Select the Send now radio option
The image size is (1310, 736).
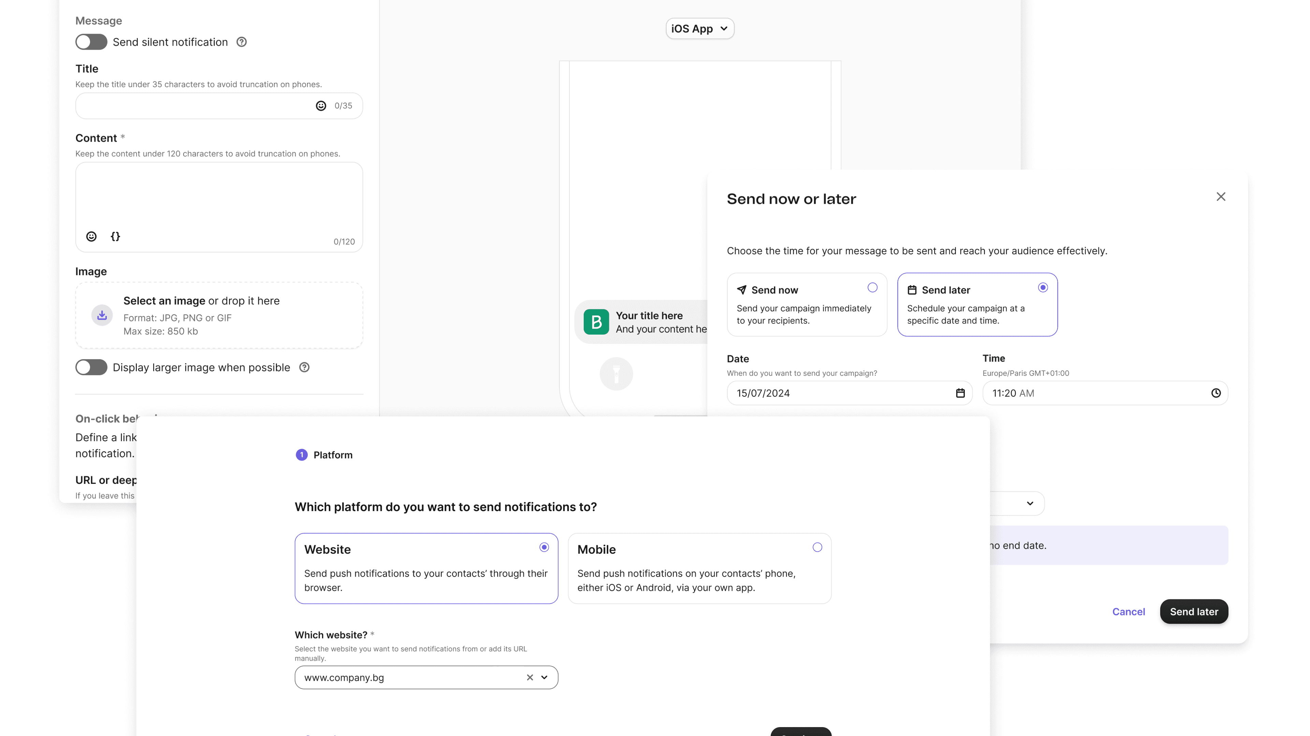(872, 288)
